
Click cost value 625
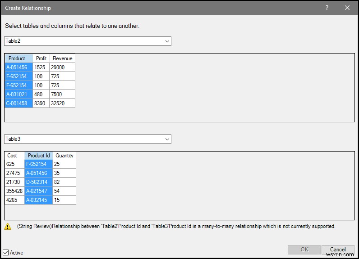coord(14,164)
